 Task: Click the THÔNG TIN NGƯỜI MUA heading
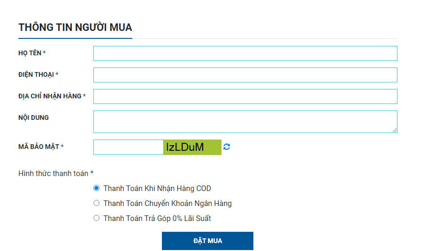click(x=75, y=27)
